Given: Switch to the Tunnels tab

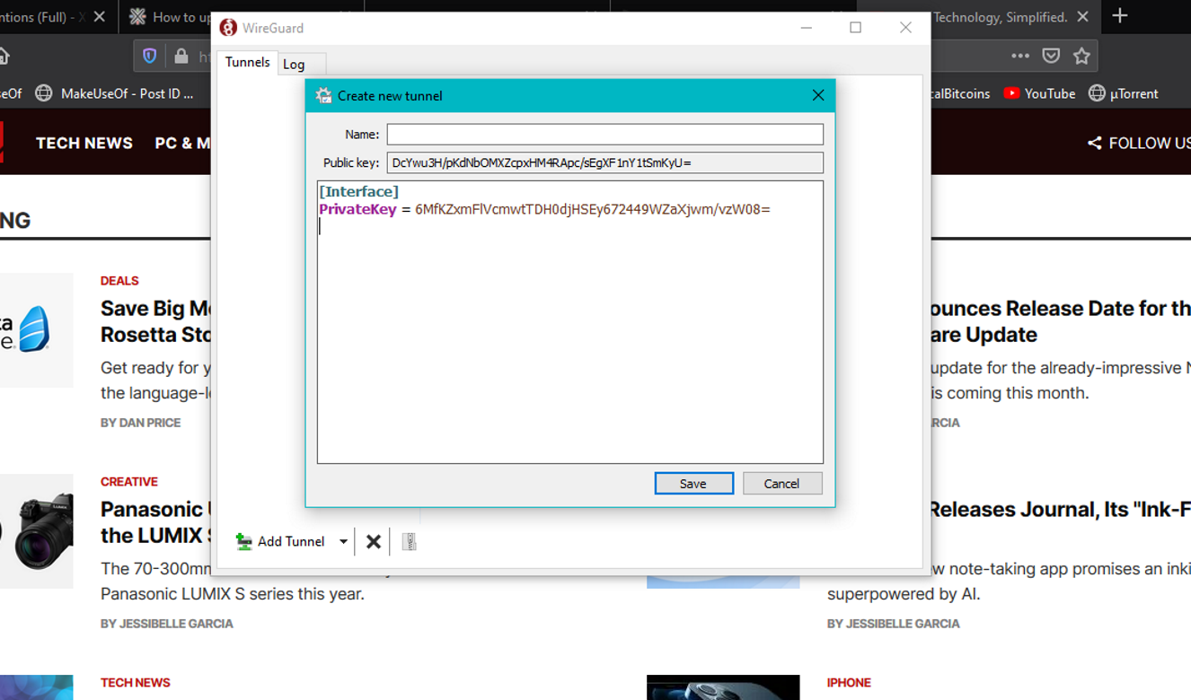Looking at the screenshot, I should tap(247, 63).
